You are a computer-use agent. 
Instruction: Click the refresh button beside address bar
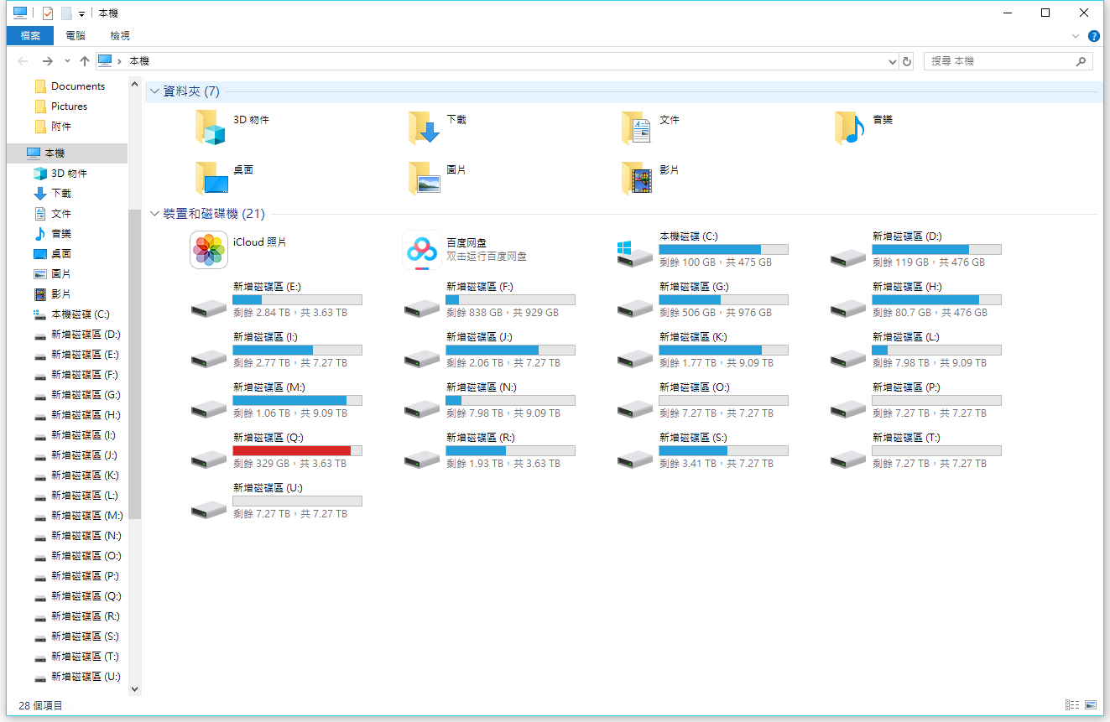click(x=906, y=61)
